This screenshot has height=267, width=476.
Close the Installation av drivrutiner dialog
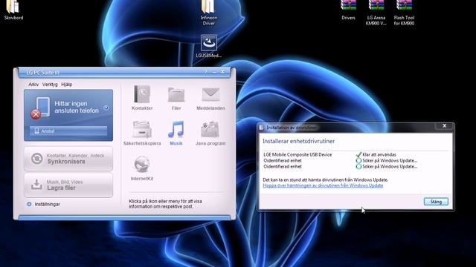[x=445, y=126]
